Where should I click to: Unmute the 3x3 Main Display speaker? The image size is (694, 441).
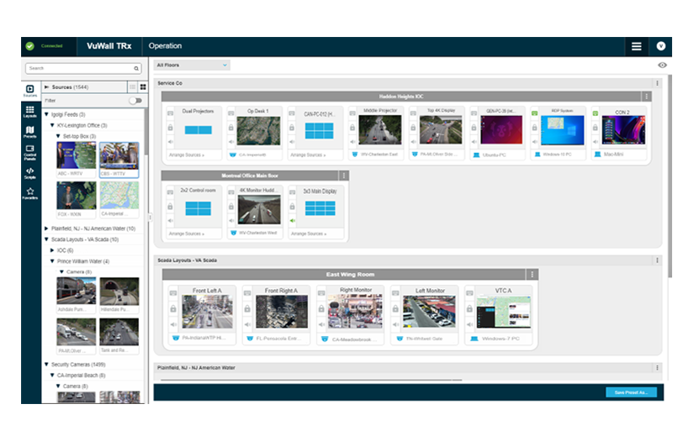tap(293, 221)
